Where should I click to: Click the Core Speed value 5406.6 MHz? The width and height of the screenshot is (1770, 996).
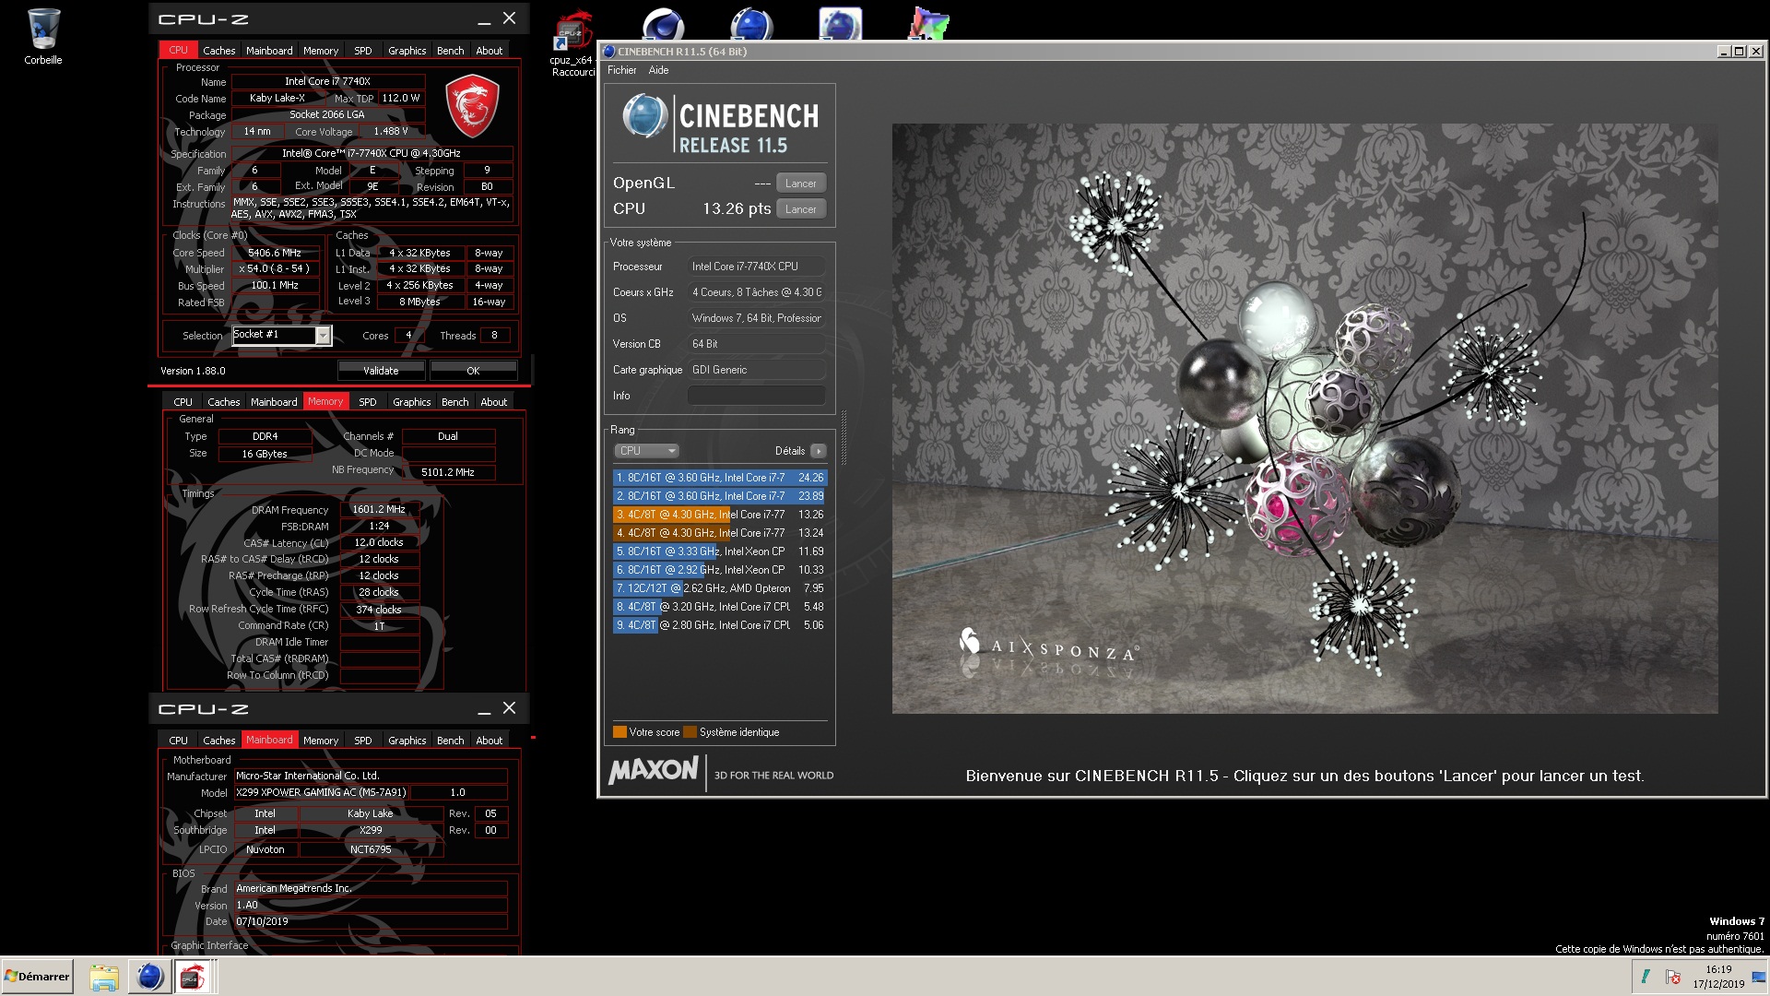pyautogui.click(x=275, y=253)
